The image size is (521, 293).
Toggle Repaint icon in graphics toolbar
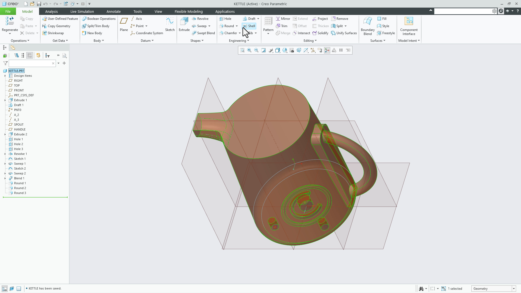click(263, 50)
